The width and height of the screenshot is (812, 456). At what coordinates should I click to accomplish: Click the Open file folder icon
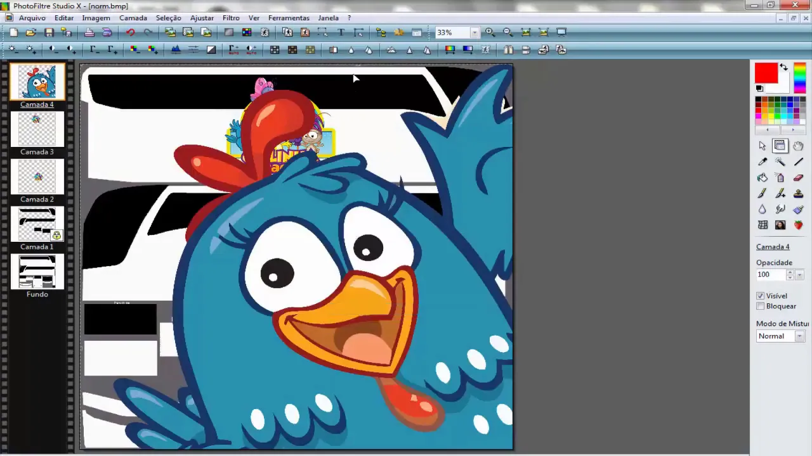(x=31, y=32)
